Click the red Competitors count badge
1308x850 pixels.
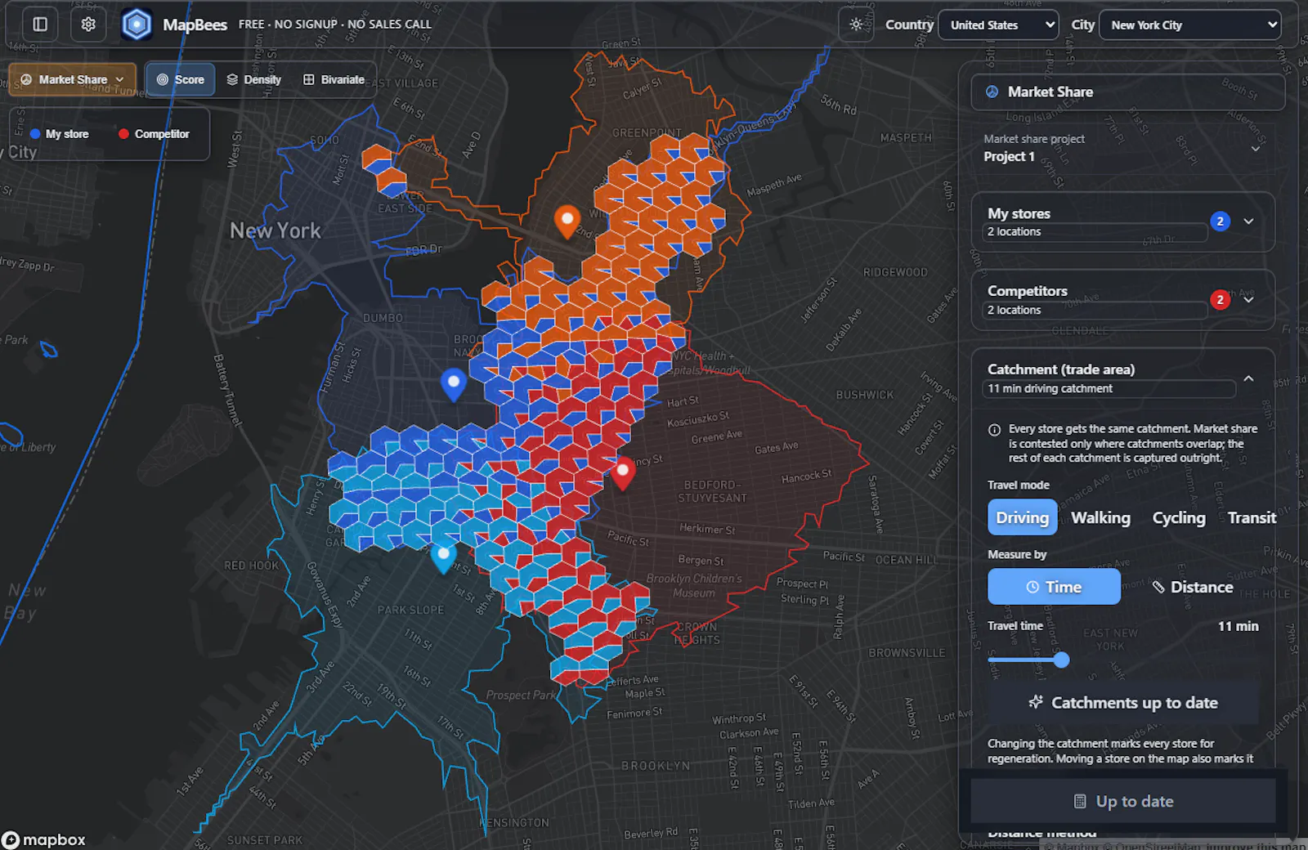[x=1221, y=300]
